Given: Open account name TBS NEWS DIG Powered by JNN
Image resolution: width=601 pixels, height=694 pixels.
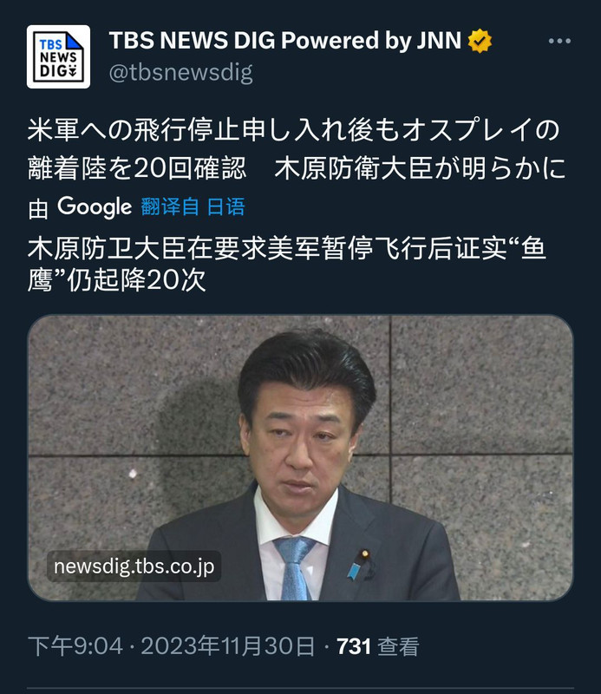Looking at the screenshot, I should point(285,40).
